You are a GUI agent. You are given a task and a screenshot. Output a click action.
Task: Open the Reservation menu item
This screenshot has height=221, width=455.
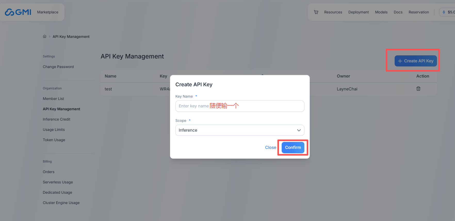[x=419, y=12]
